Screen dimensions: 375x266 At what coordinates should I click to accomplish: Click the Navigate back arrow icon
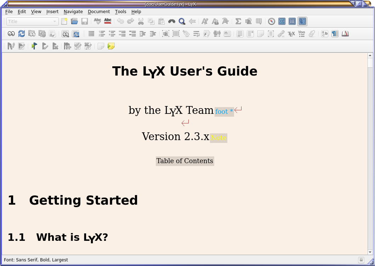coord(192,21)
